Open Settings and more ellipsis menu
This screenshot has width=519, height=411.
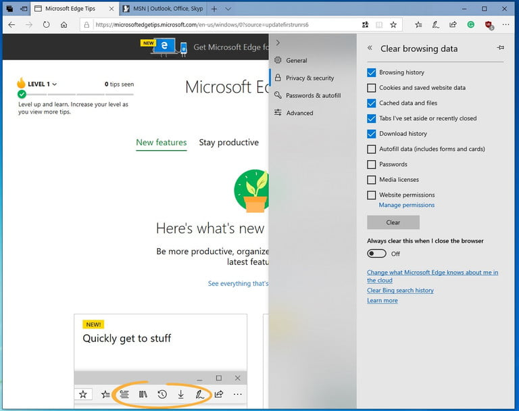(x=505, y=24)
